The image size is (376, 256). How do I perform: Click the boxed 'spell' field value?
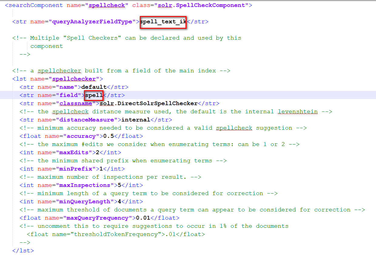(x=94, y=95)
